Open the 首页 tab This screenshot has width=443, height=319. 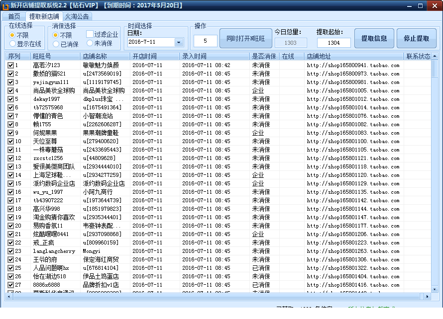pyautogui.click(x=14, y=16)
